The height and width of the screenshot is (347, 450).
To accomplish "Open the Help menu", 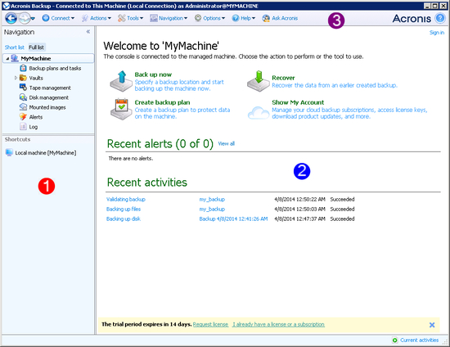I will click(x=244, y=18).
